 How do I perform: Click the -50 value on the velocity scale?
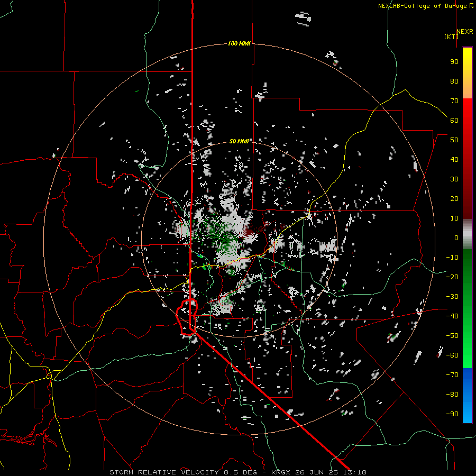452,336
